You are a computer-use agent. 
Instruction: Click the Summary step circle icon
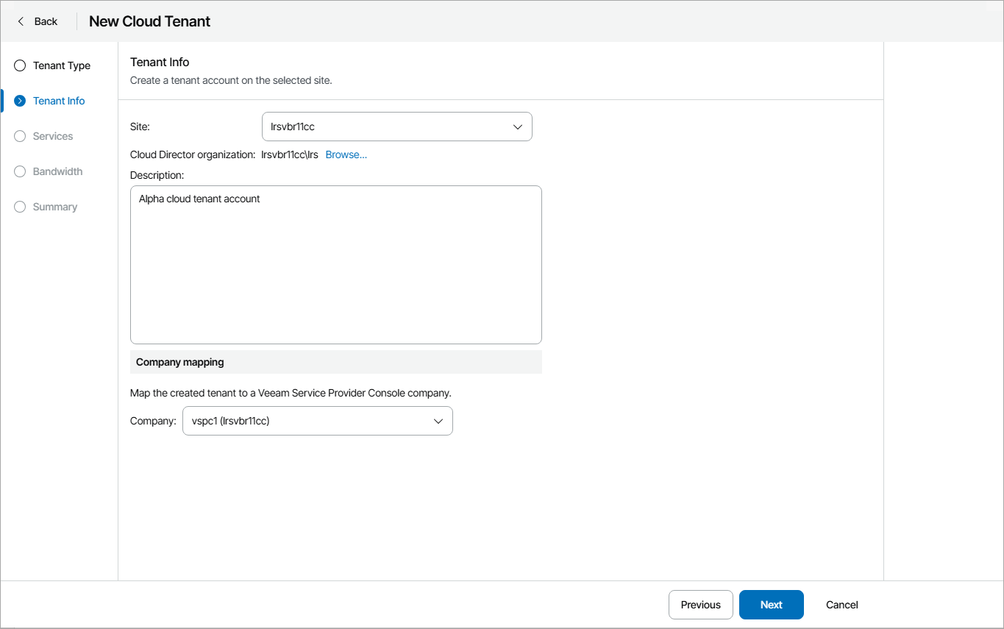click(20, 207)
